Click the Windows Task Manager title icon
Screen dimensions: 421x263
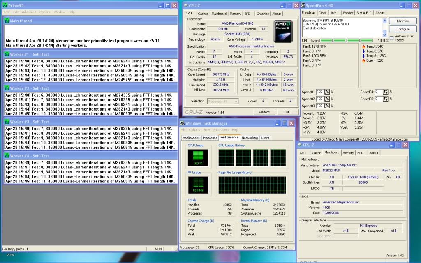click(182, 123)
